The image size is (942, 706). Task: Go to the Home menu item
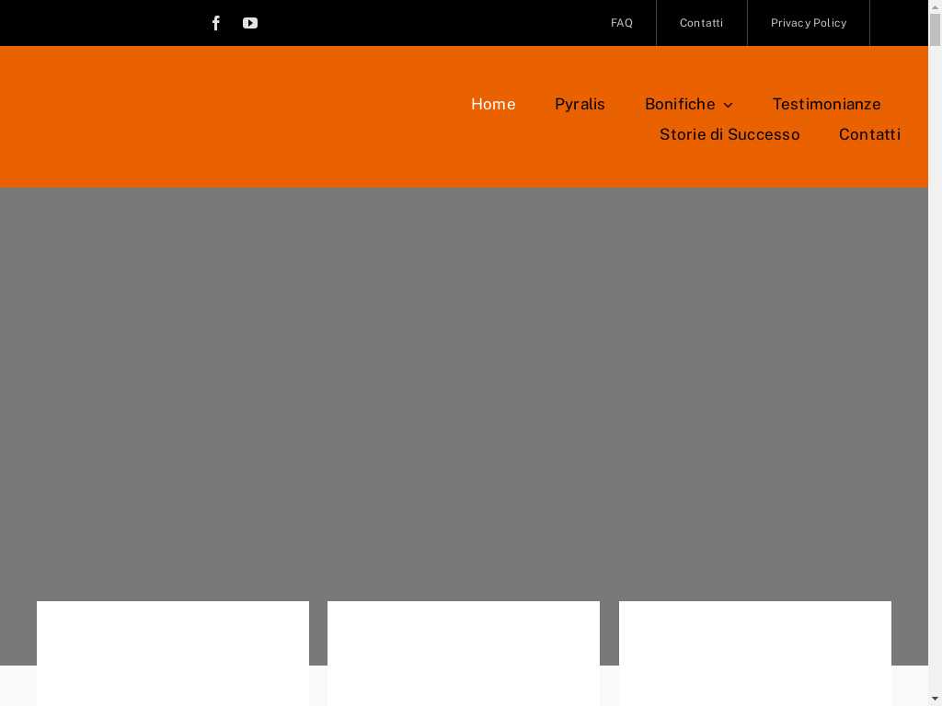tap(493, 104)
